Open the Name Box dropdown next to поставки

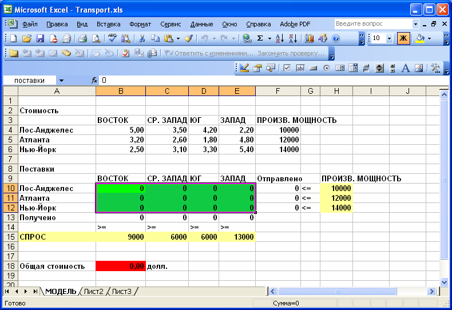[x=61, y=81]
